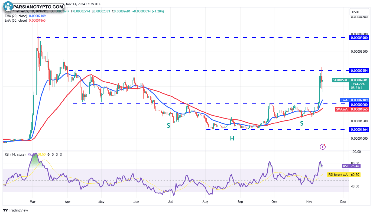The image size is (373, 215).
Task: Click the 08:34:11 bar countdown timer
Action: [x=357, y=88]
